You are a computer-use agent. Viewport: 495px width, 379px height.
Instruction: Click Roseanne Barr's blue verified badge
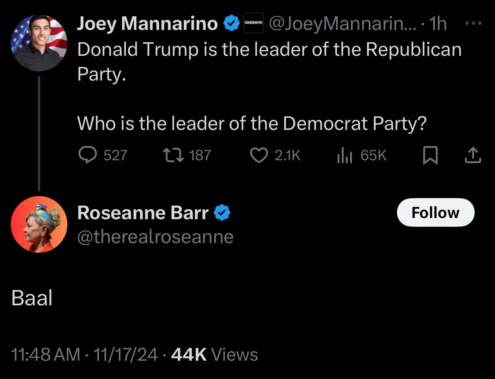point(222,213)
